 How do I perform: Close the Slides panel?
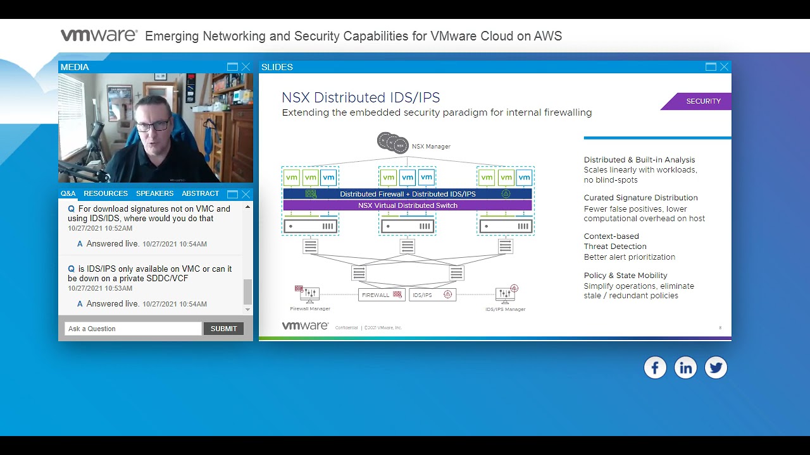click(725, 67)
